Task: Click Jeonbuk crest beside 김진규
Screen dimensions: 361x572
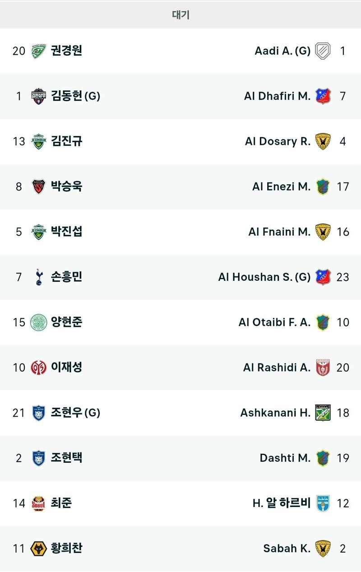Action: [x=39, y=141]
